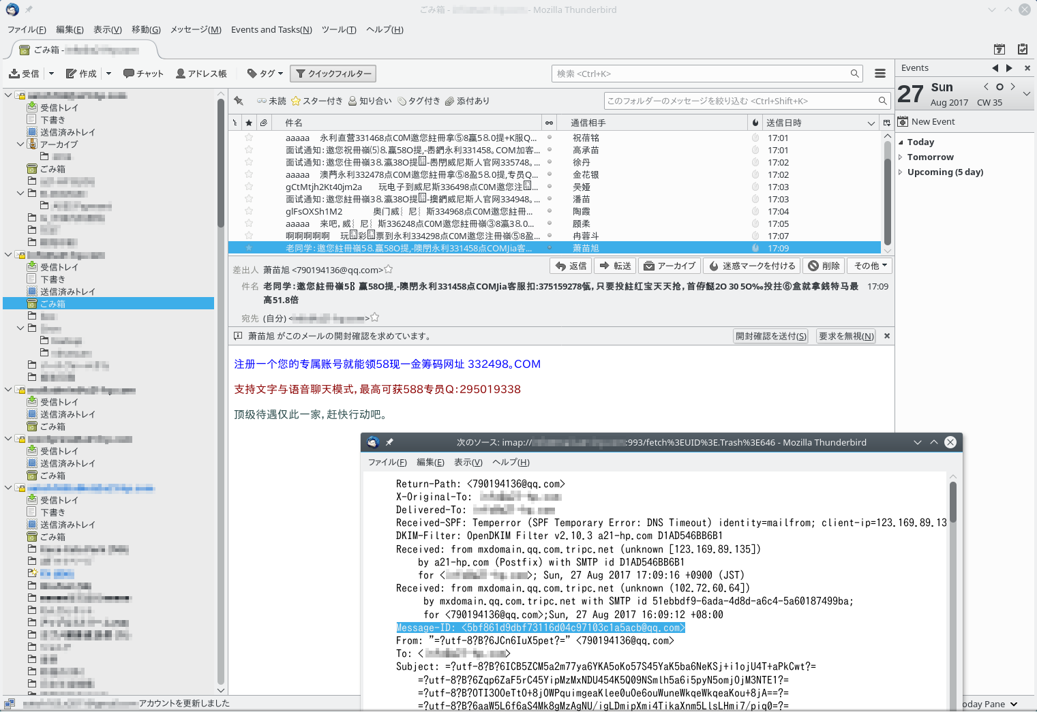The image size is (1037, 712).
Task: Open the dropdown arrow next to 作成
Action: click(108, 74)
